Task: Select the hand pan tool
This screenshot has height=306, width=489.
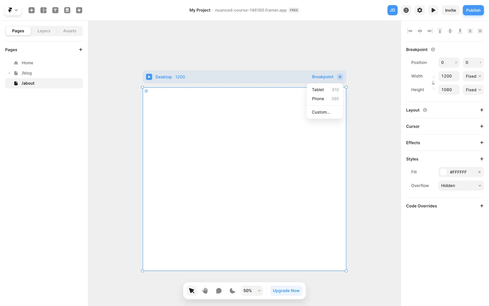Action: click(x=205, y=290)
